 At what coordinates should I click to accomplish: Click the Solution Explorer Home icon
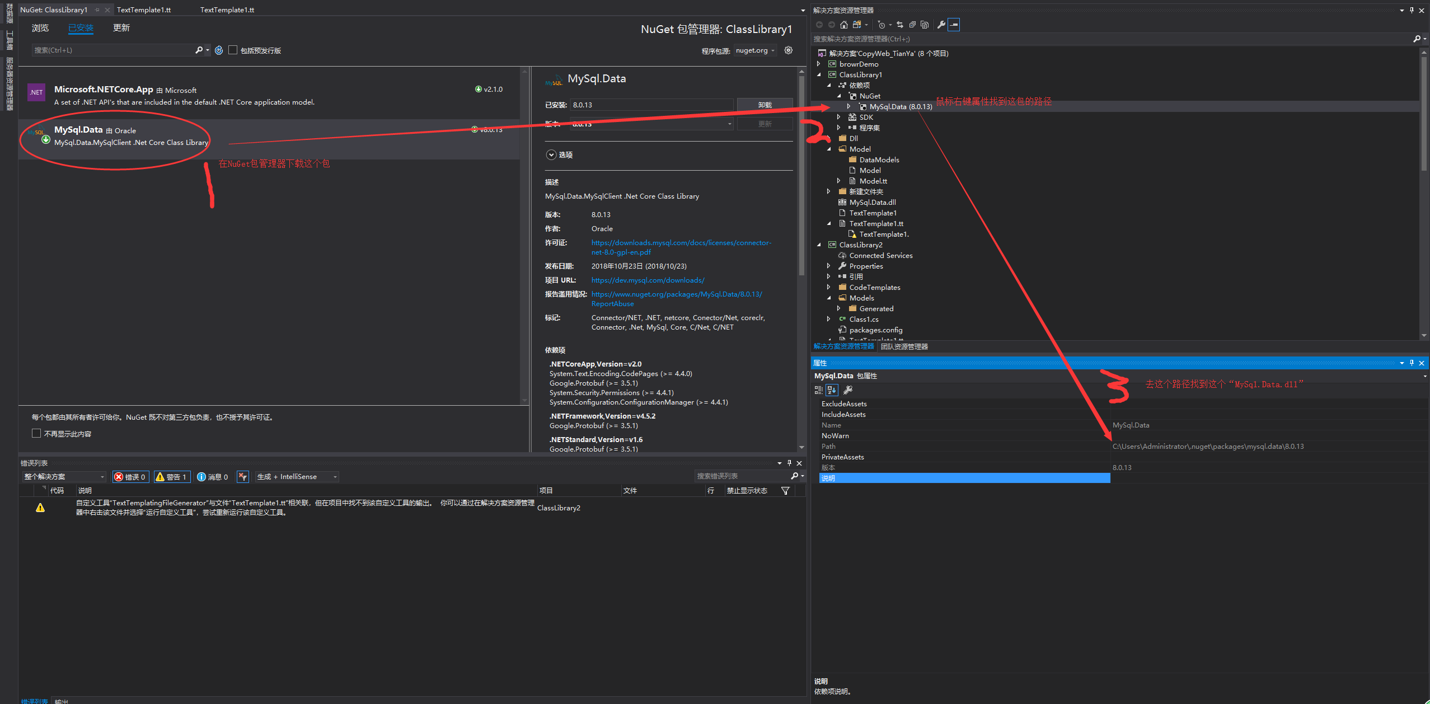(844, 25)
